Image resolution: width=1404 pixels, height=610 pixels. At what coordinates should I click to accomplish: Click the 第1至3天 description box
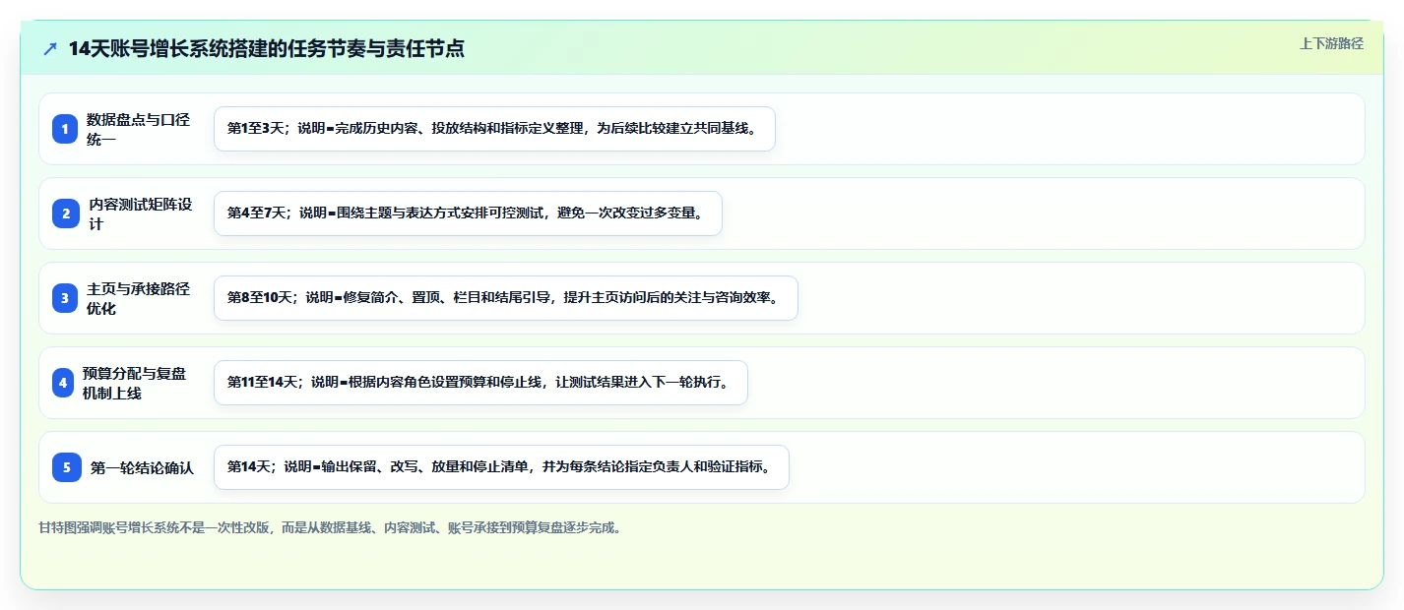pos(494,129)
